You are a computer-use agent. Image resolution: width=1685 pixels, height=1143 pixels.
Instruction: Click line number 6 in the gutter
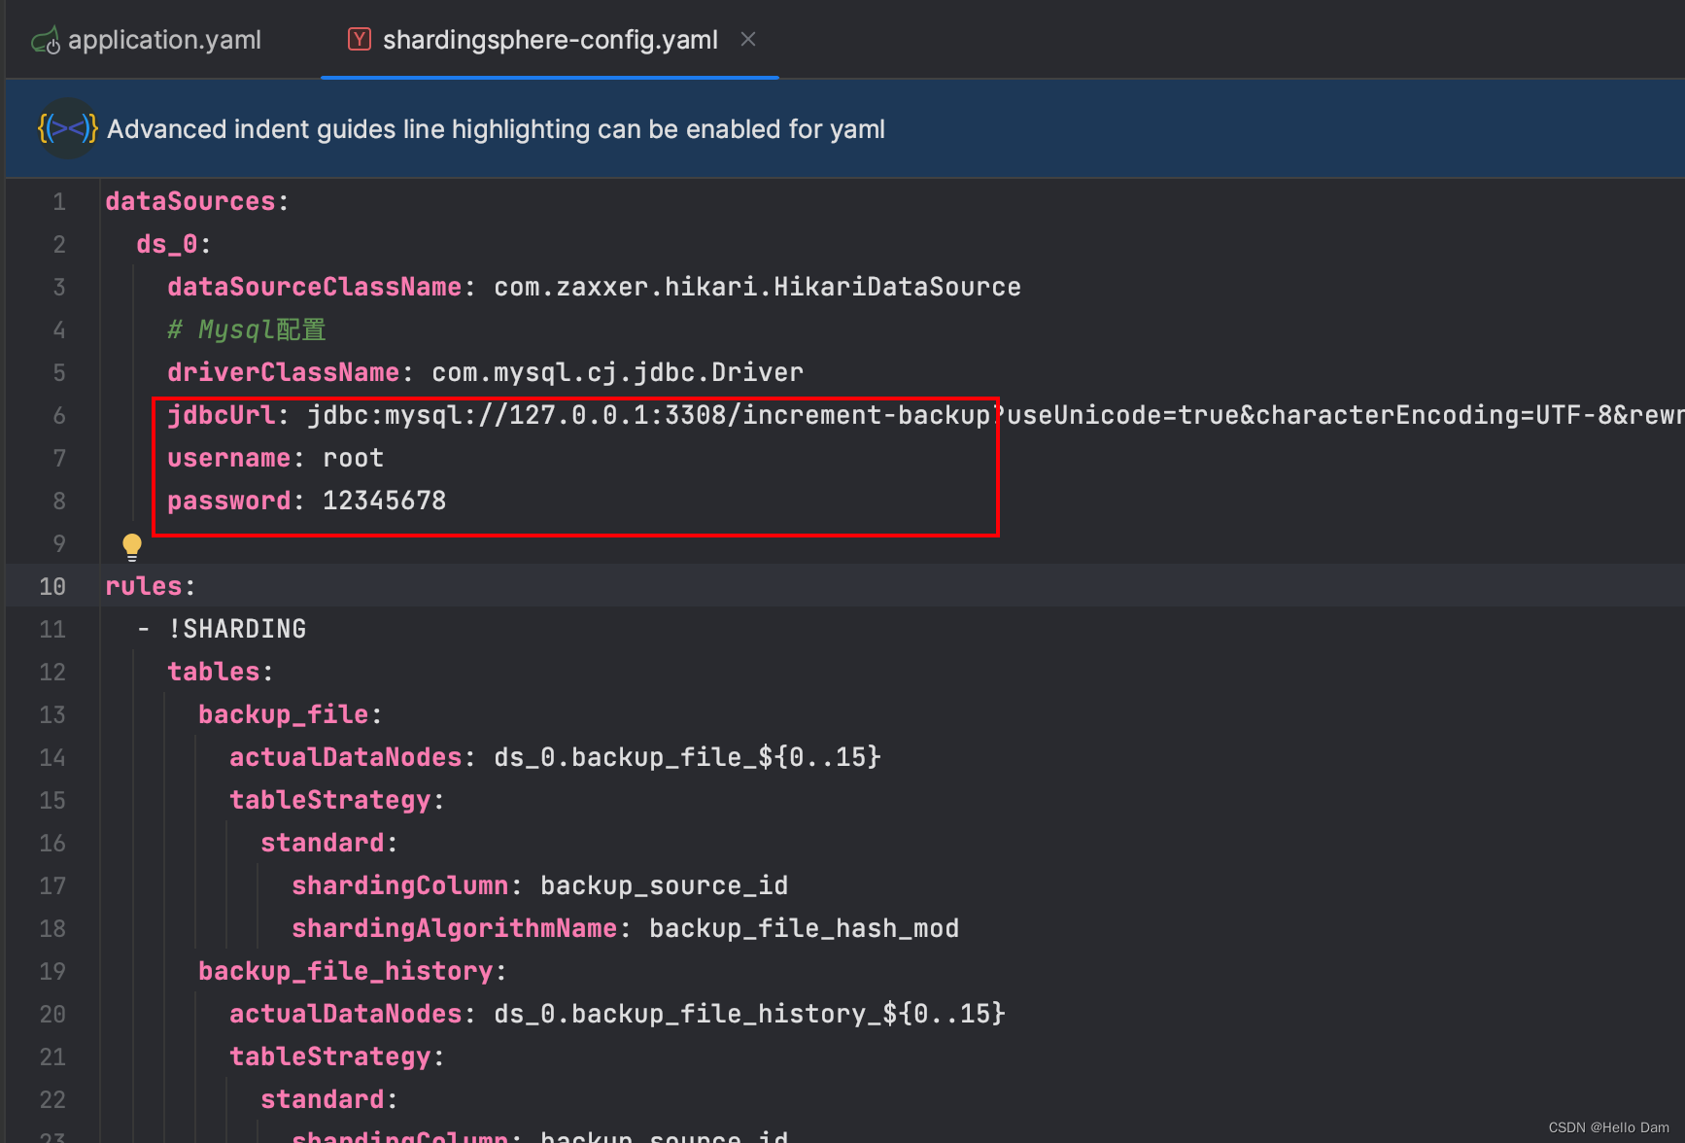(59, 415)
